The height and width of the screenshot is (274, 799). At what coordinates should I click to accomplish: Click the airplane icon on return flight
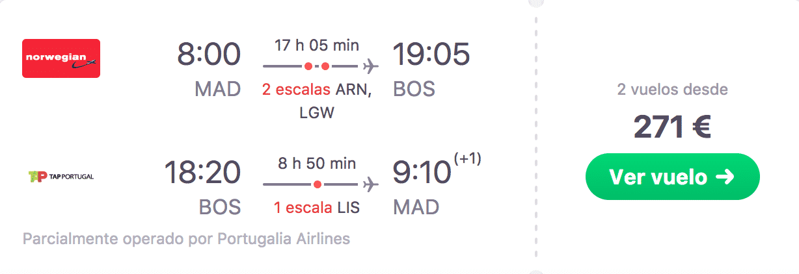pos(371,184)
